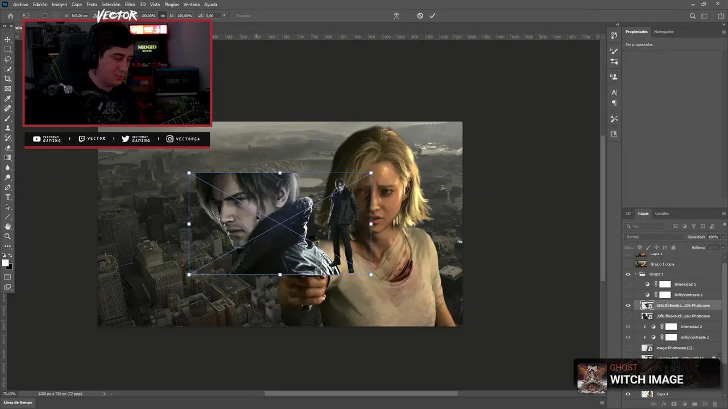Click the Intensidad 1 layer mask thumbnail
Image resolution: width=728 pixels, height=409 pixels.
(x=665, y=284)
